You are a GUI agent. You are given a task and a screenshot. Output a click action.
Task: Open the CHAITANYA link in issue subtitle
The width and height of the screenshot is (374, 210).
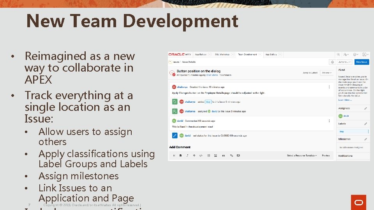[212, 75]
